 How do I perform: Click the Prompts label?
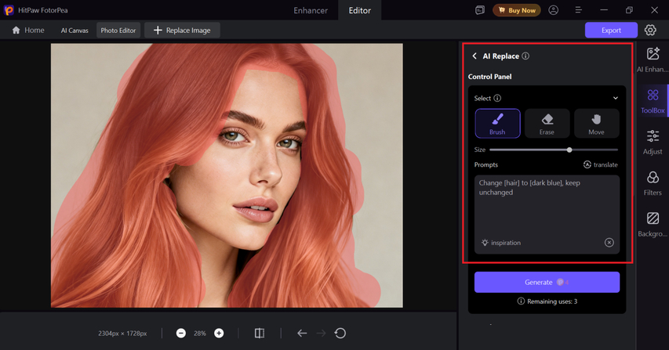tap(486, 164)
